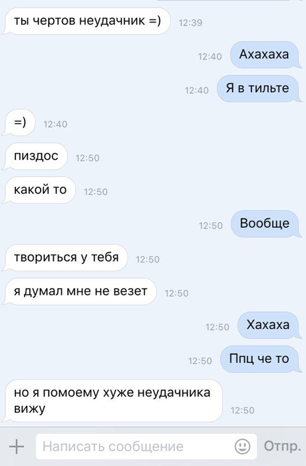Click the 12:39 timestamp

pos(190,23)
